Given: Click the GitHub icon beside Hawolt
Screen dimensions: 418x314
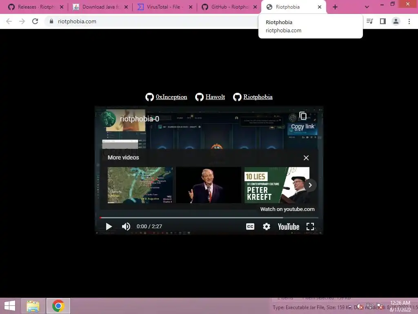Looking at the screenshot, I should tap(199, 97).
